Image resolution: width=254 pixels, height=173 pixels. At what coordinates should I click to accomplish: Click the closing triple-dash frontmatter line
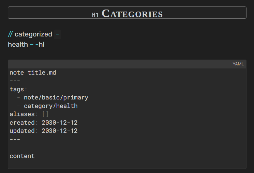click(15, 139)
